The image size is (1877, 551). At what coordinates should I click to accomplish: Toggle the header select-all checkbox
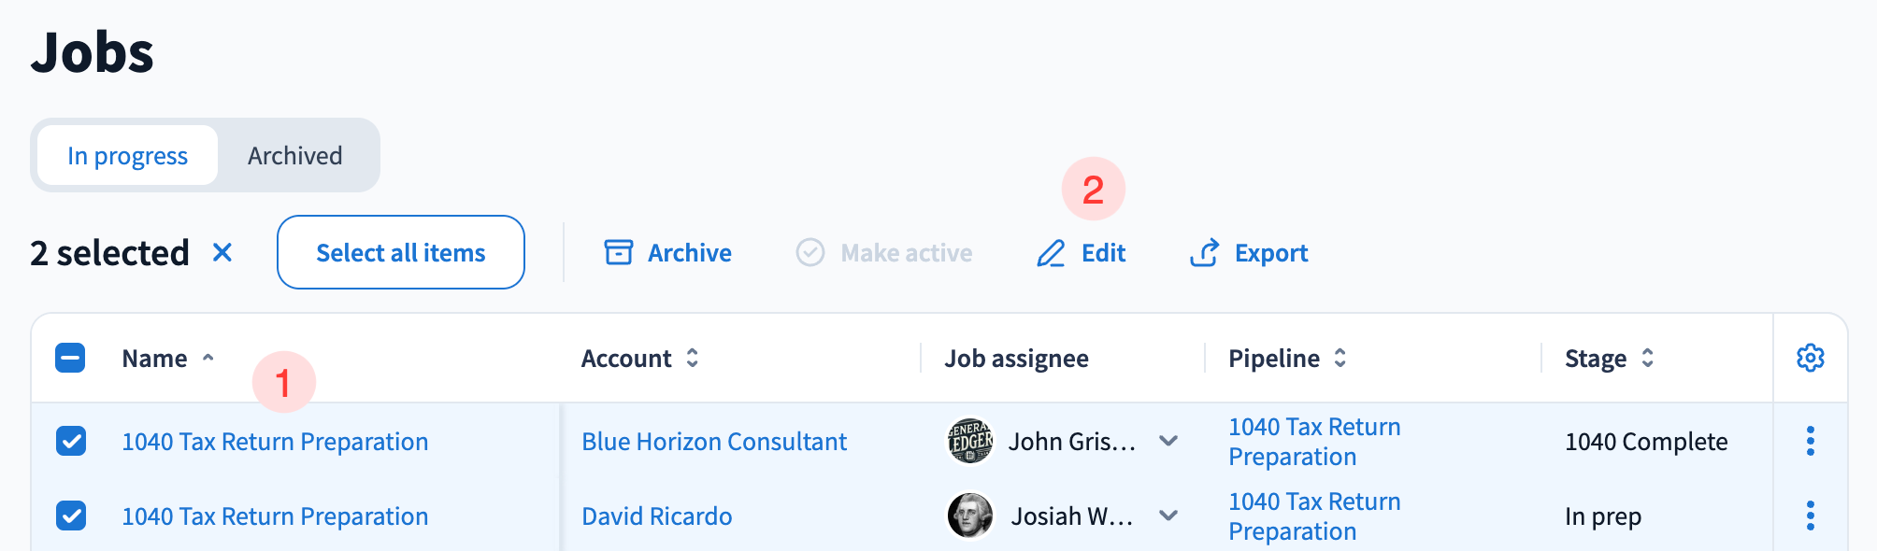click(x=71, y=358)
